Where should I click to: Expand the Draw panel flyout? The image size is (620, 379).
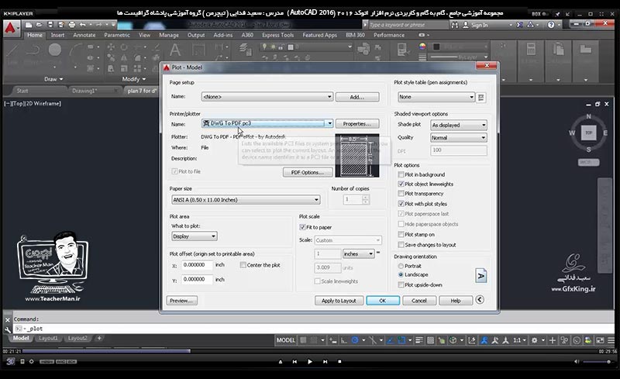coord(53,79)
